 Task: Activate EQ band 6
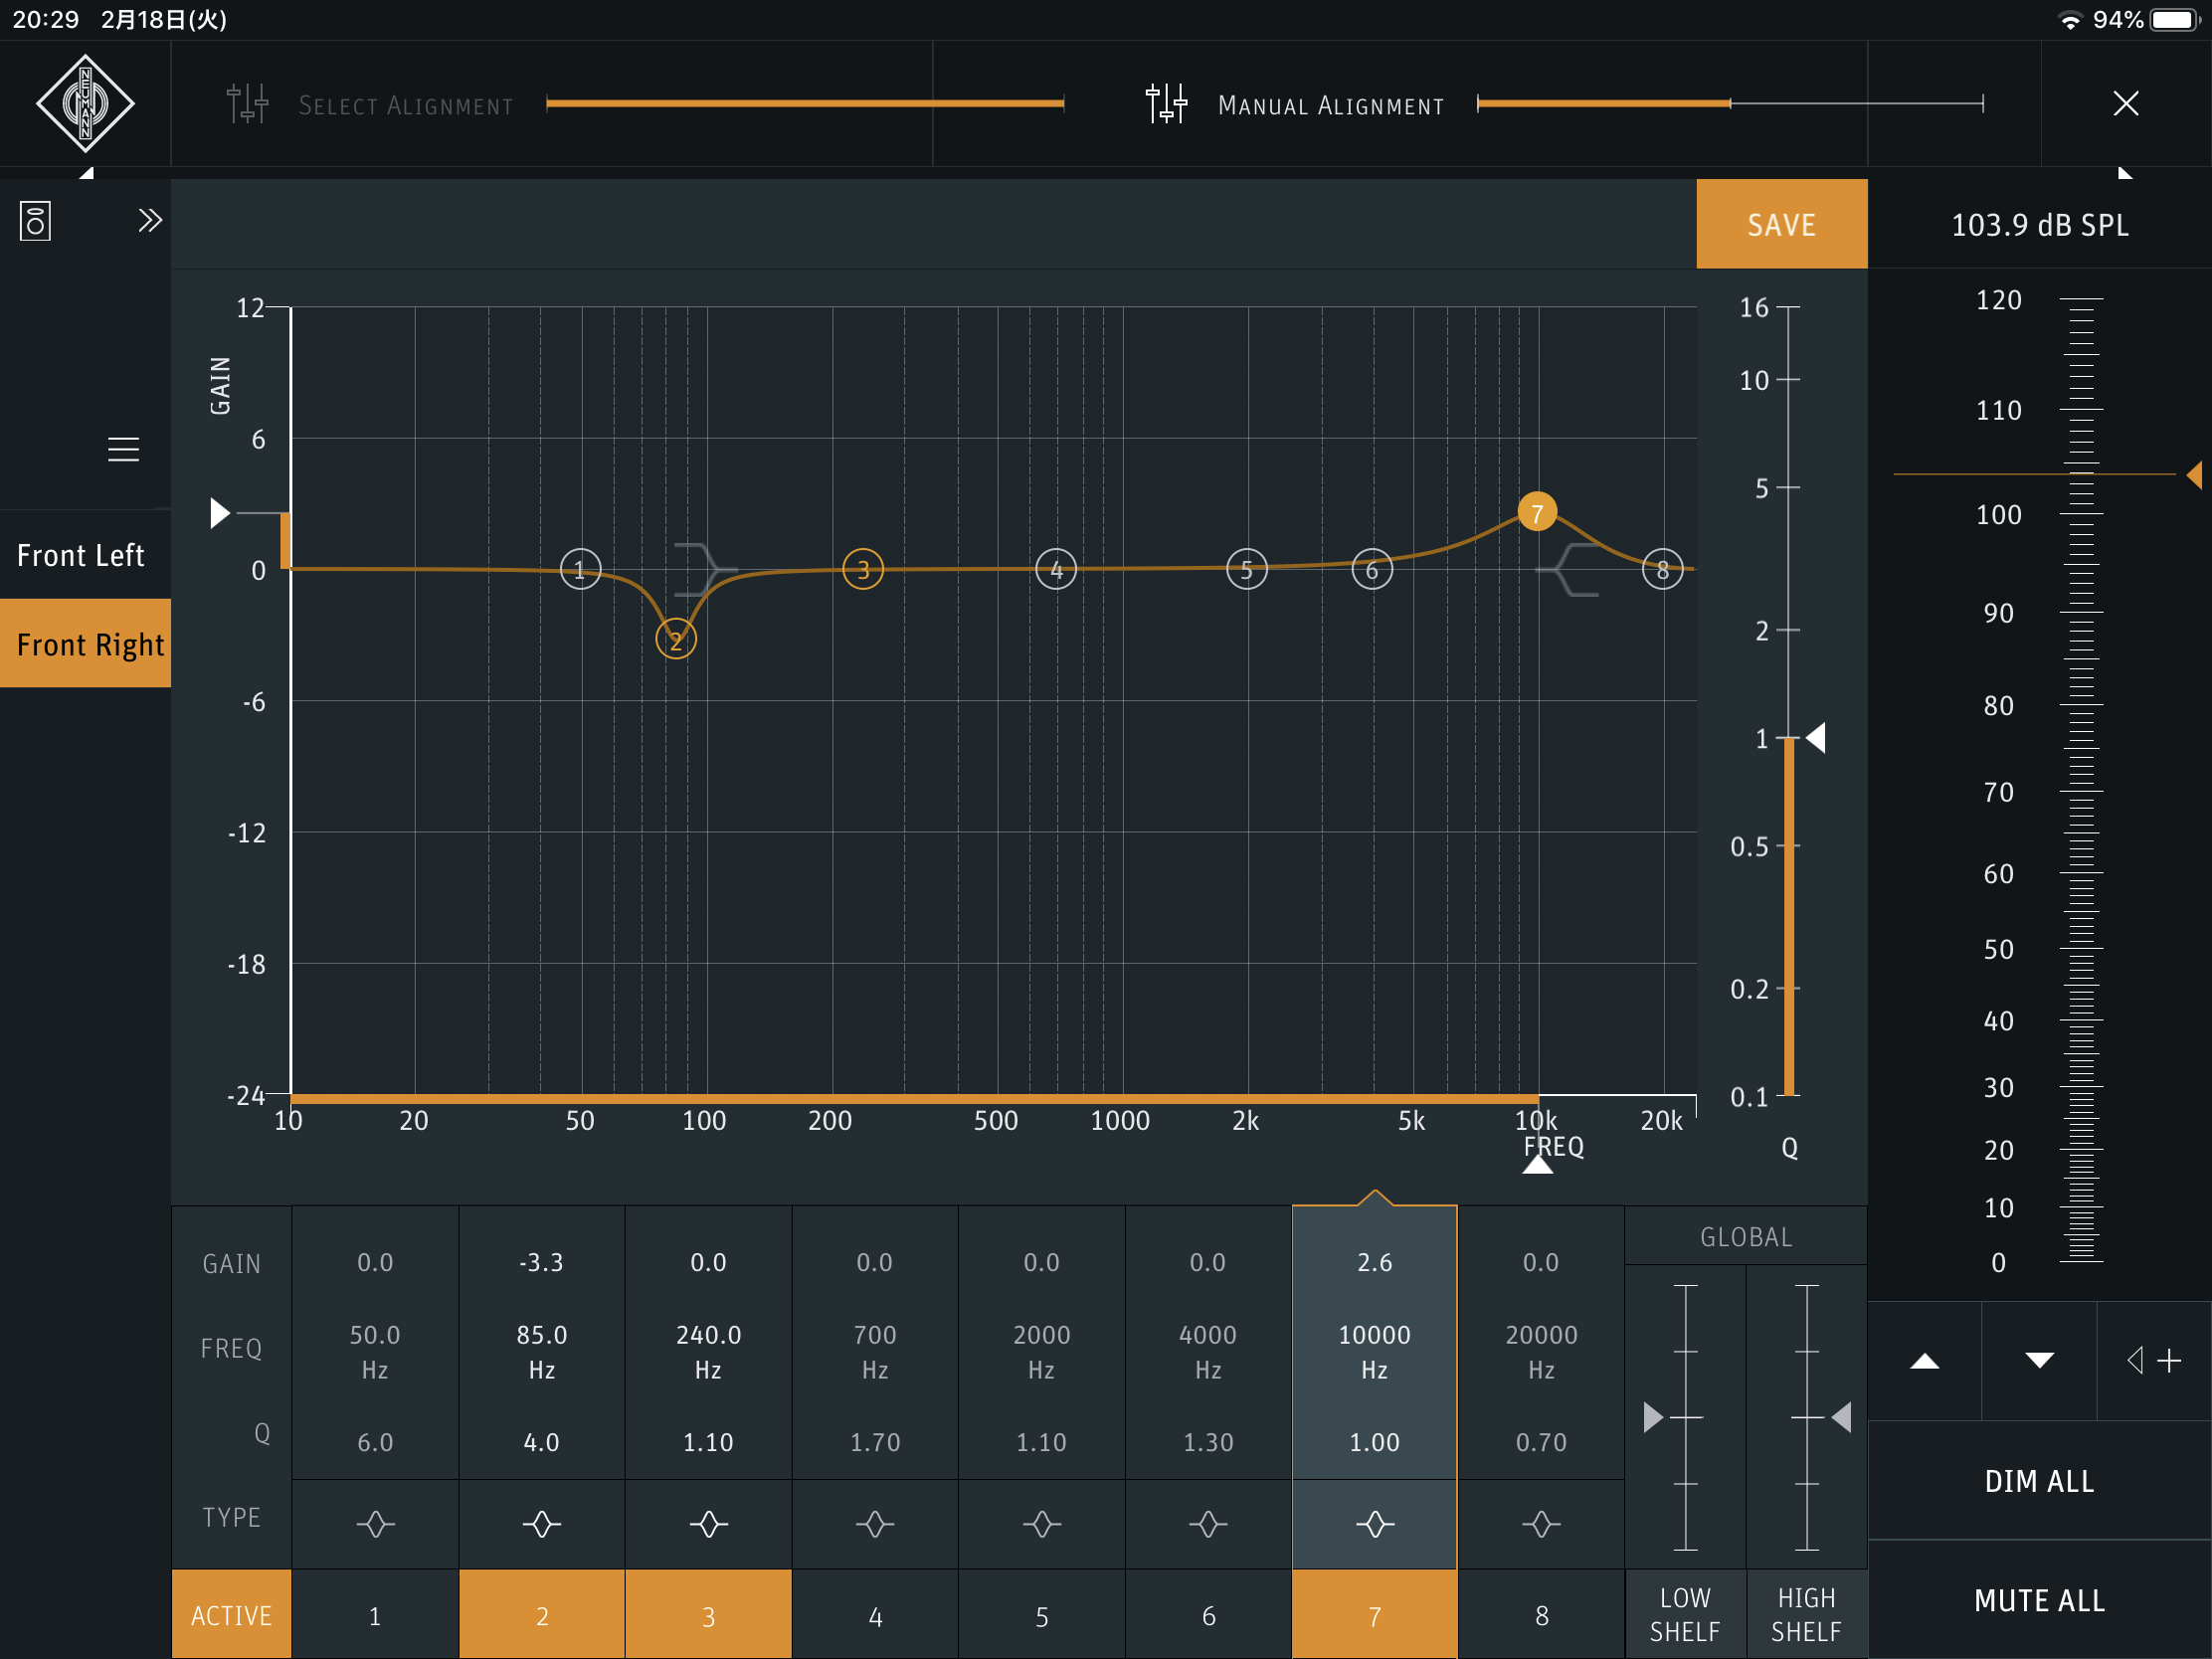click(1208, 1615)
